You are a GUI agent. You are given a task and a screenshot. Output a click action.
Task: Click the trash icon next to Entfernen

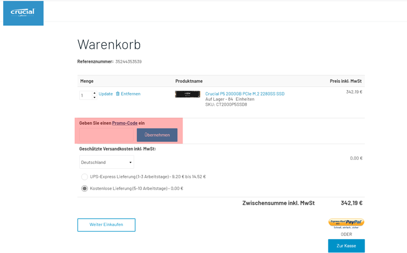118,94
